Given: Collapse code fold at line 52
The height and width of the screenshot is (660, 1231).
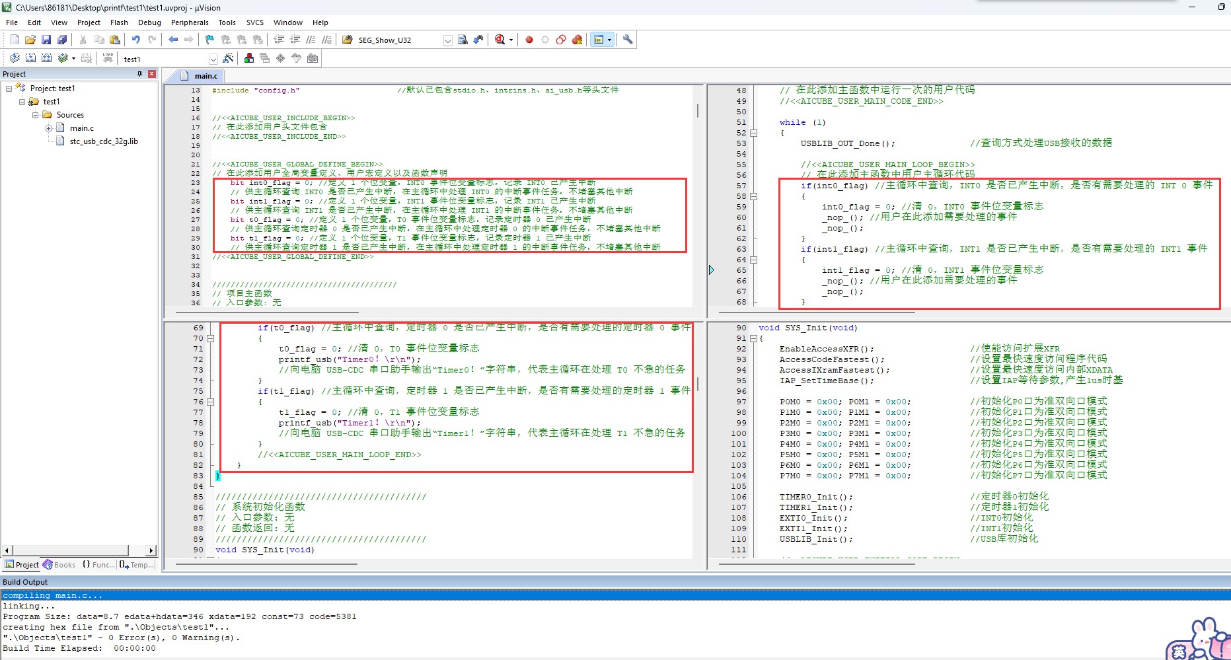Looking at the screenshot, I should click(753, 133).
